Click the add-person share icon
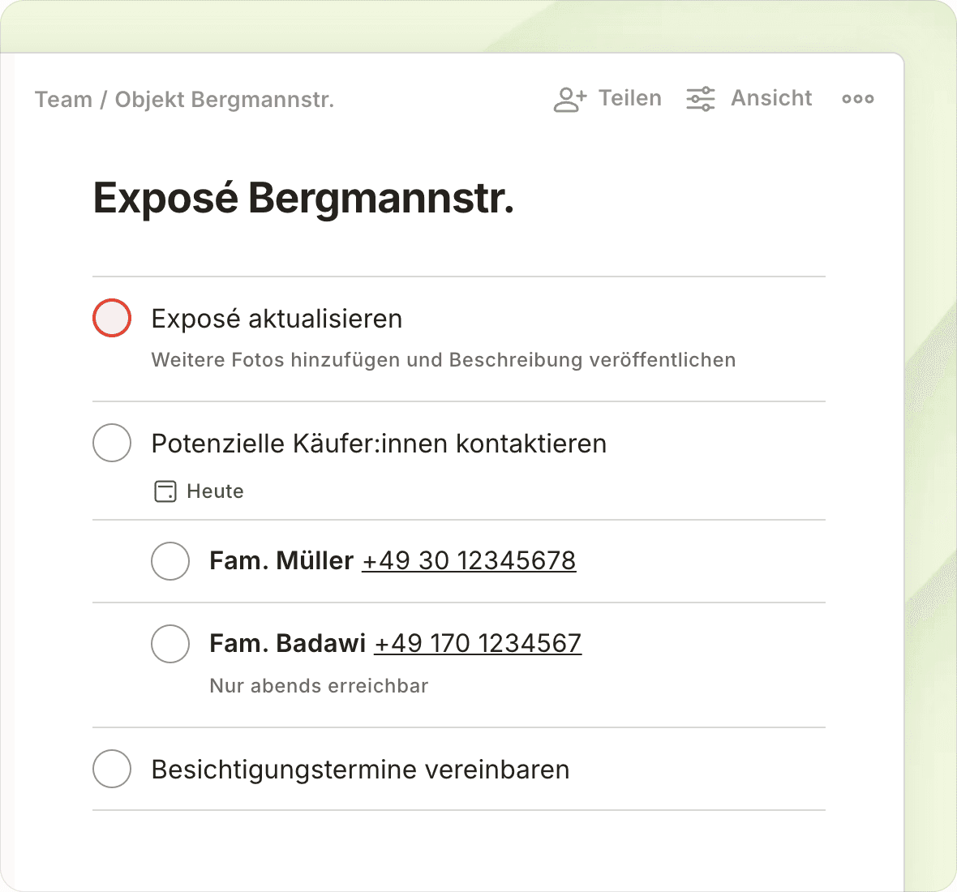This screenshot has width=957, height=892. [569, 99]
